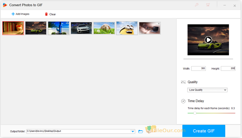The image size is (242, 138).
Task: Open the Low Quality dropdown
Action: coord(207,90)
